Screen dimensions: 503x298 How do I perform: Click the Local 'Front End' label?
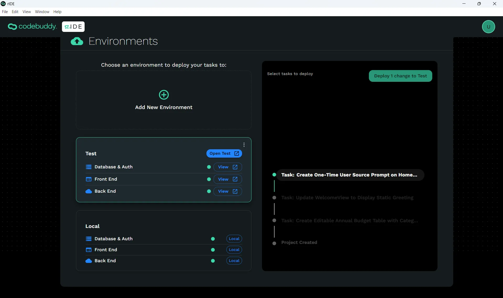point(106,250)
